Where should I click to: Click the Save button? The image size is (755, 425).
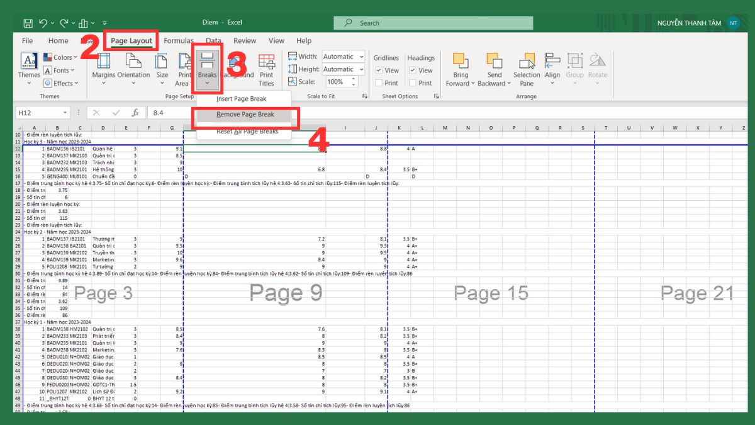coord(27,22)
